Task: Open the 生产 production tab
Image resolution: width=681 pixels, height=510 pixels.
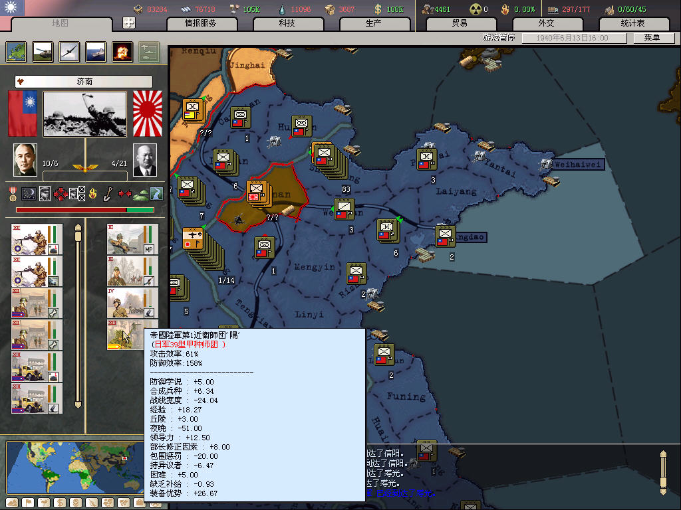Action: [374, 23]
